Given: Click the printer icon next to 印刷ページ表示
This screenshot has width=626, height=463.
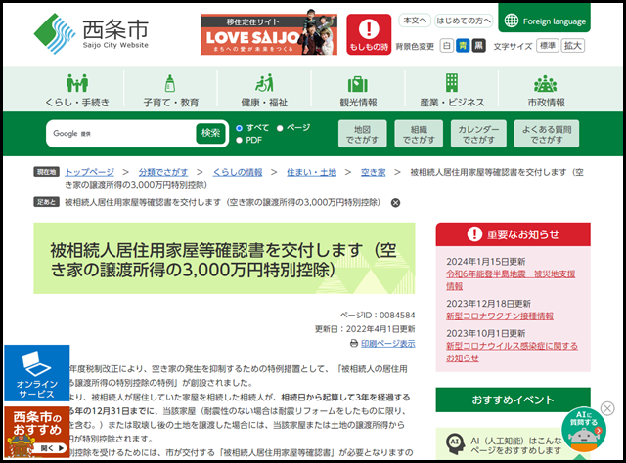Looking at the screenshot, I should pyautogui.click(x=354, y=344).
